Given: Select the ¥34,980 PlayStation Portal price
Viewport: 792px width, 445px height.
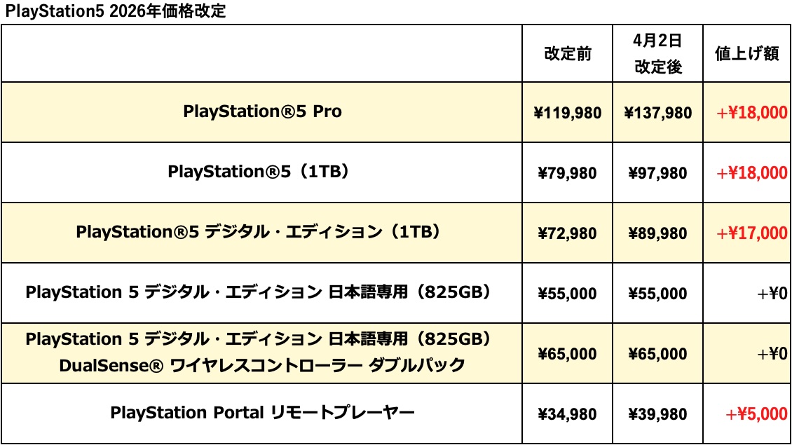Looking at the screenshot, I should 568,414.
